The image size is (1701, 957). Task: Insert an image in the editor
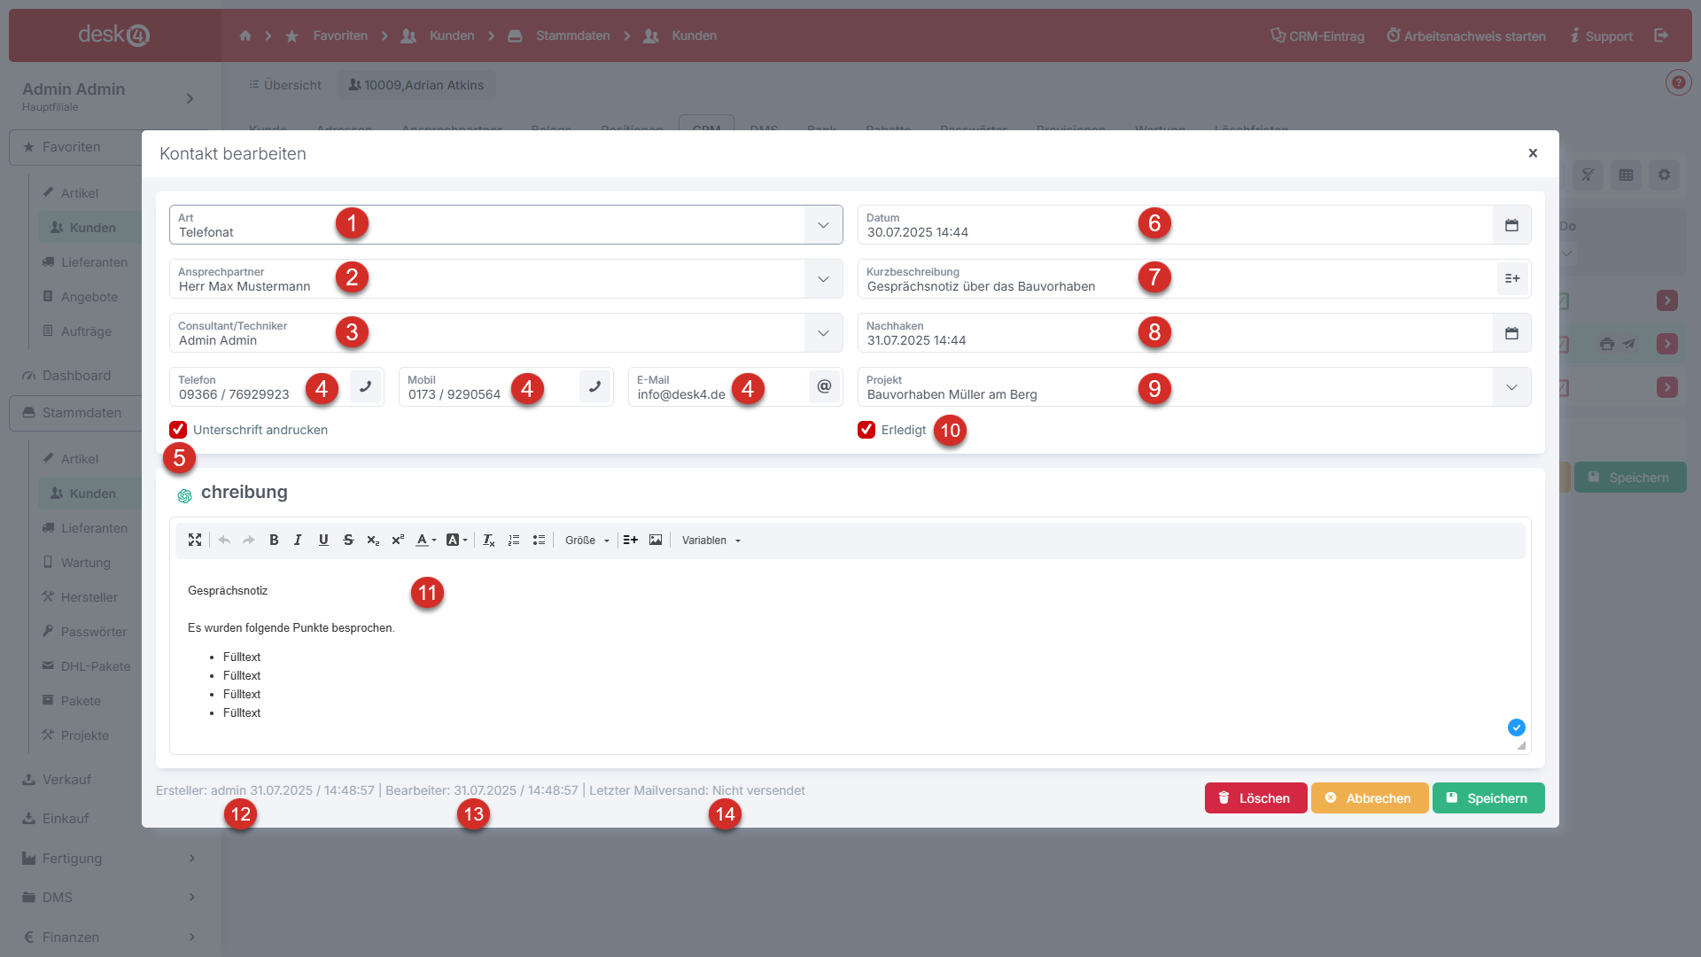pyautogui.click(x=656, y=540)
